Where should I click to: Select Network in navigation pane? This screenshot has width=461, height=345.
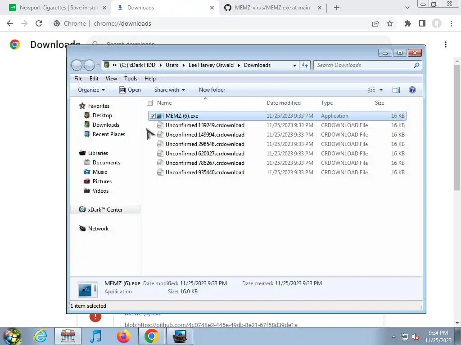[98, 229]
